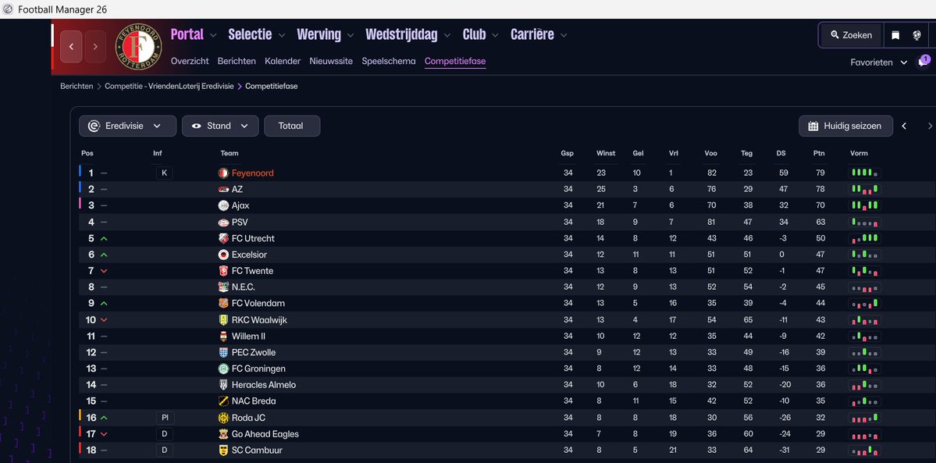936x463 pixels.
Task: Click the Go Ahead Eagles team badge
Action: [x=223, y=434]
